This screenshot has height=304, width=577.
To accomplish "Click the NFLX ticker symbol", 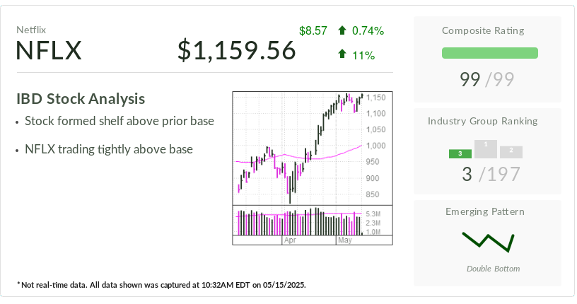I will (49, 51).
